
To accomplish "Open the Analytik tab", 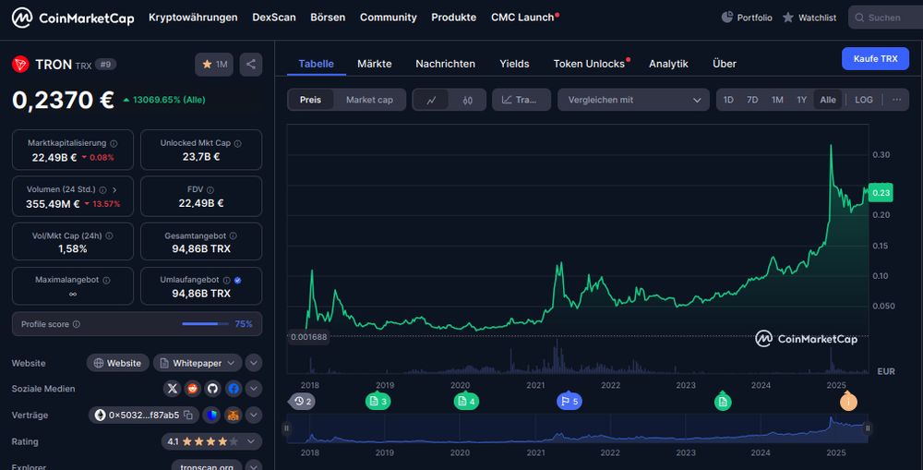I will pos(668,64).
